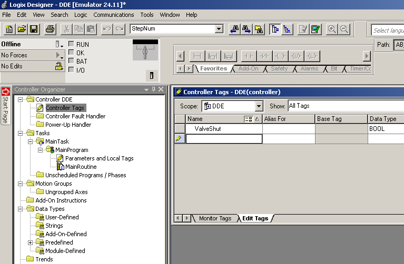Expand the Predefined data types node
Screen dimensions: 404x264
point(30,242)
